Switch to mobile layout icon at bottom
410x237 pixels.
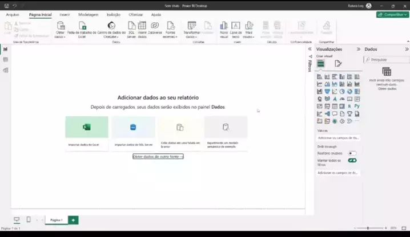click(x=29, y=219)
